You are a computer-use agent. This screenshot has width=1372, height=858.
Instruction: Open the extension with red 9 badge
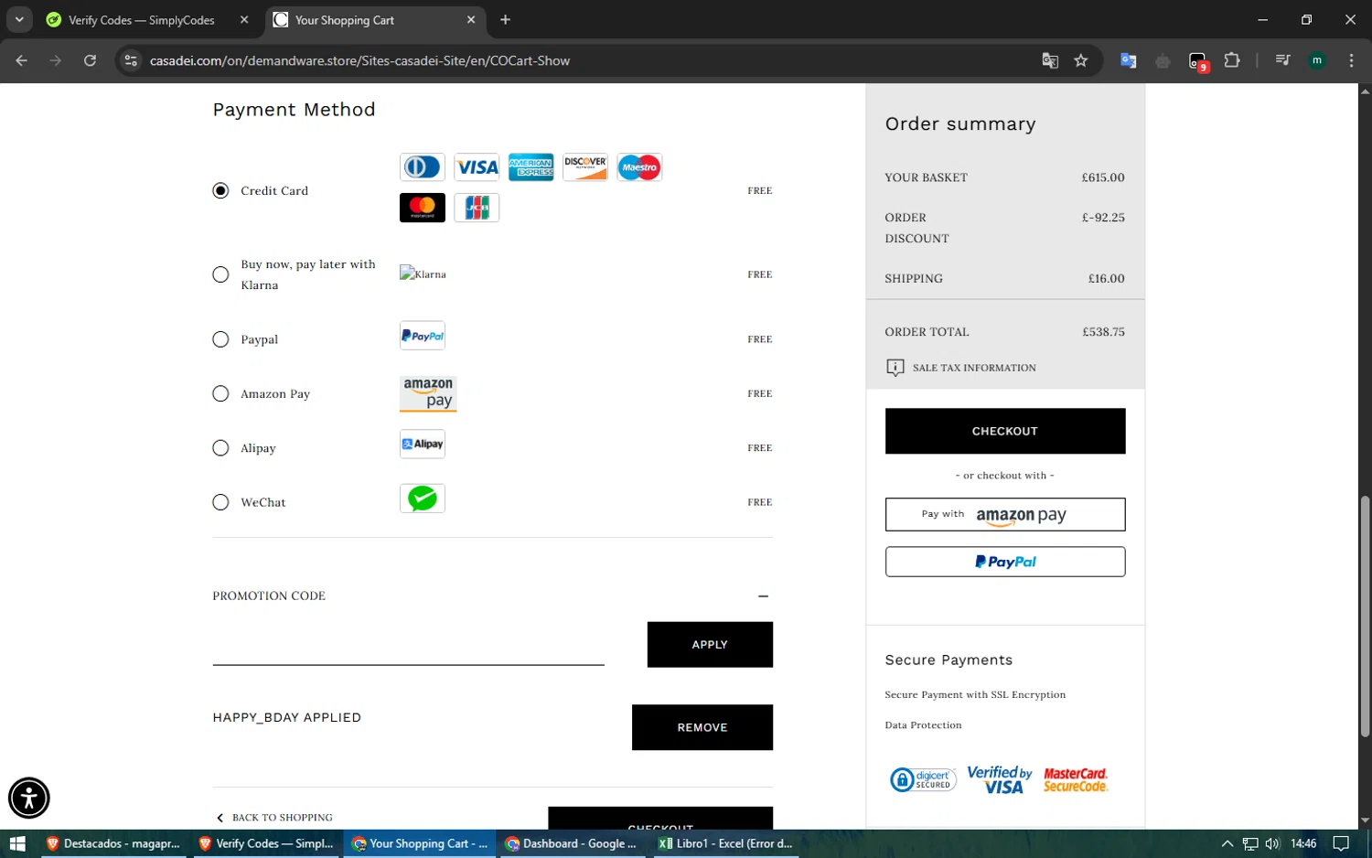[x=1198, y=61]
